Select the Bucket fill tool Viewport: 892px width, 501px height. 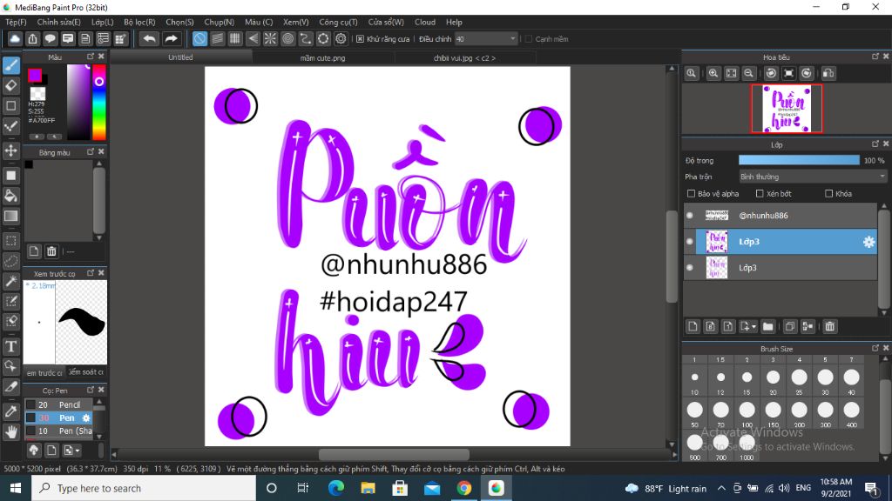coord(10,196)
